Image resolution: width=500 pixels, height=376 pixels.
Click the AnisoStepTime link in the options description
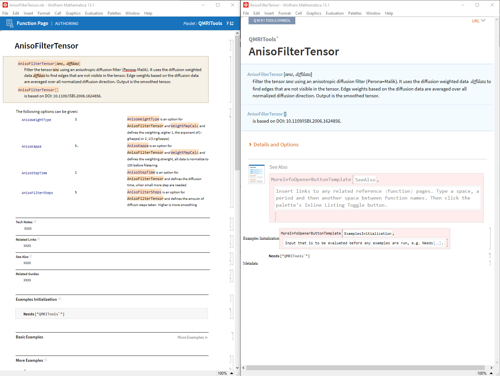[141, 172]
